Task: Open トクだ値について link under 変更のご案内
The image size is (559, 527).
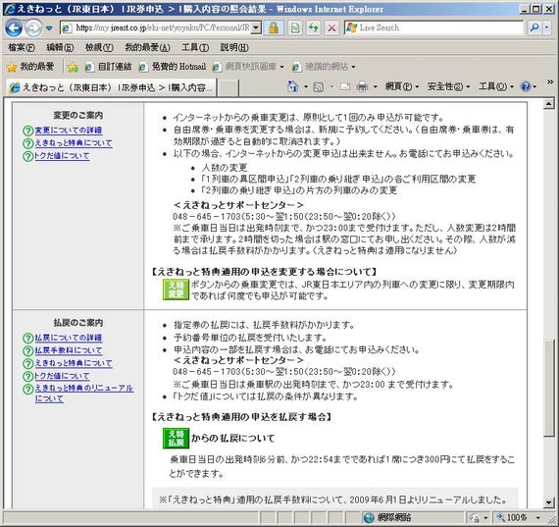Action: (62, 156)
